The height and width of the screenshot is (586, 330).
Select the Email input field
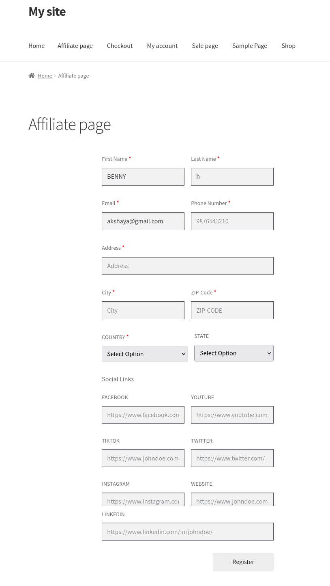(143, 221)
